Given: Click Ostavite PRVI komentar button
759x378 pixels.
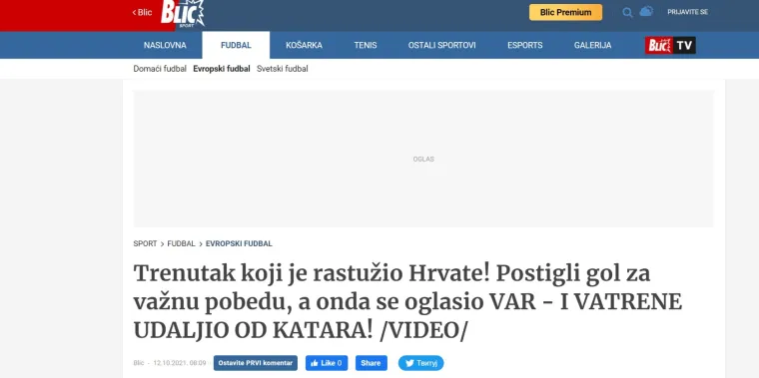Looking at the screenshot, I should pyautogui.click(x=256, y=363).
